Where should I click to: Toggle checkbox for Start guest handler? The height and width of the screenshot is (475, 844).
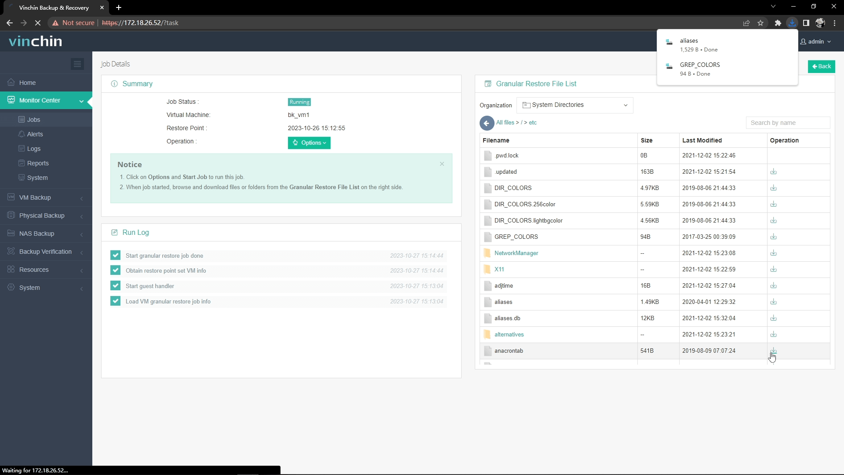(116, 286)
